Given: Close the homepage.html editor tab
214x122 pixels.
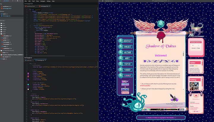Looking at the screenshot, I should click(50, 6).
